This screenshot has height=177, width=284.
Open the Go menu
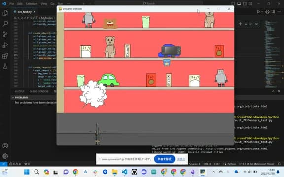52,4
